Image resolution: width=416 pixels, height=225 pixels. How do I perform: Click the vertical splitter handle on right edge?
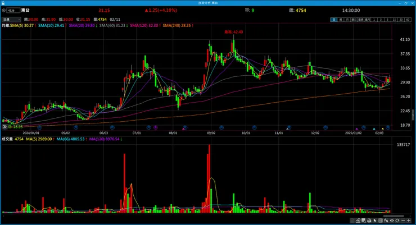[x=413, y=115]
